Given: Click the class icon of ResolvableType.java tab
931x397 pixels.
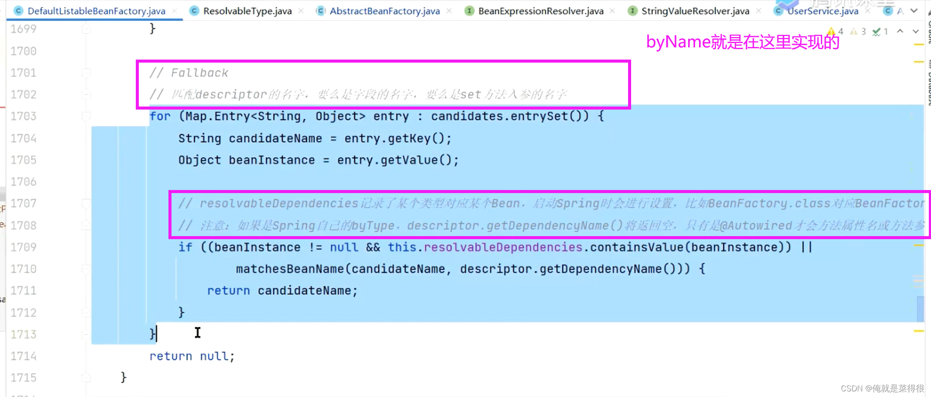Looking at the screenshot, I should point(195,11).
